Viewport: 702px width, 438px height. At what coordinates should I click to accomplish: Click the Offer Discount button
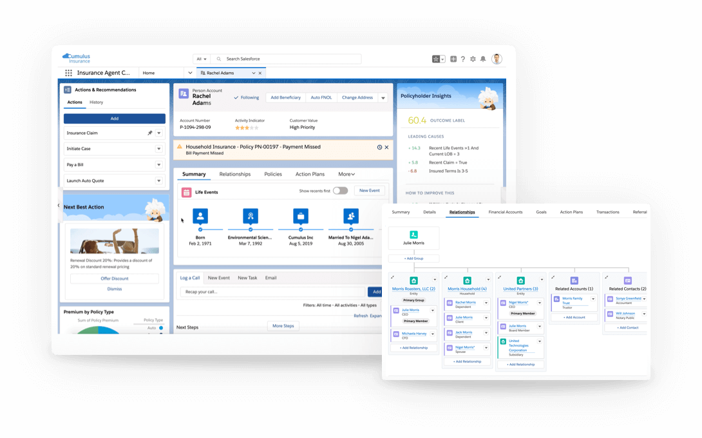(115, 278)
